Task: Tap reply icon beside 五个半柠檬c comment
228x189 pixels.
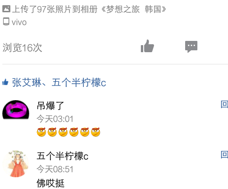Action: pos(224,155)
